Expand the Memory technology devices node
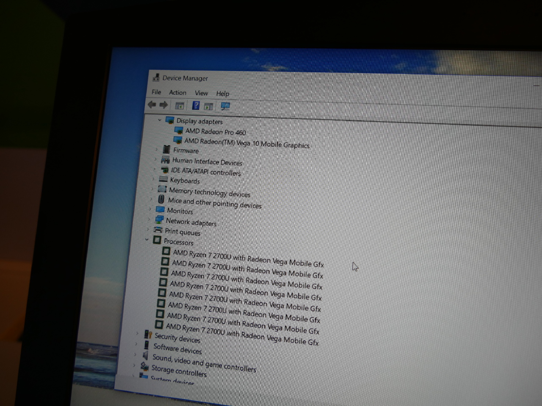 [x=152, y=188]
